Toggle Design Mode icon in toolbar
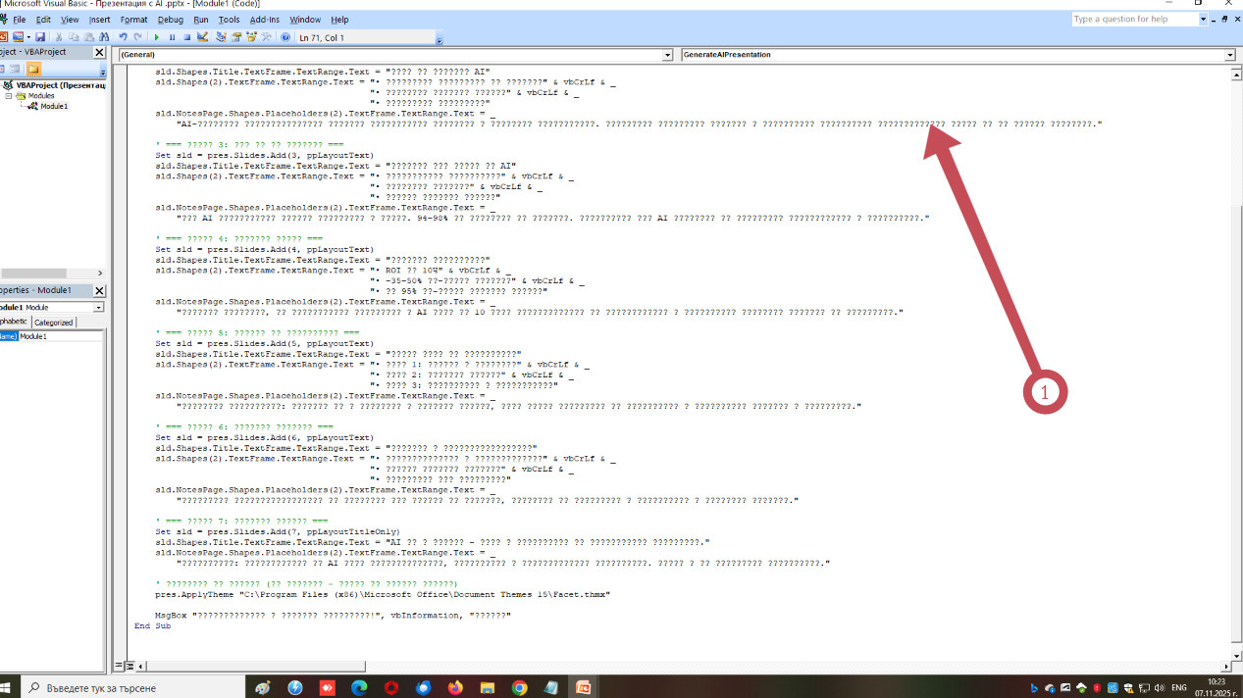Viewport: 1243px width, 698px height. tap(203, 37)
